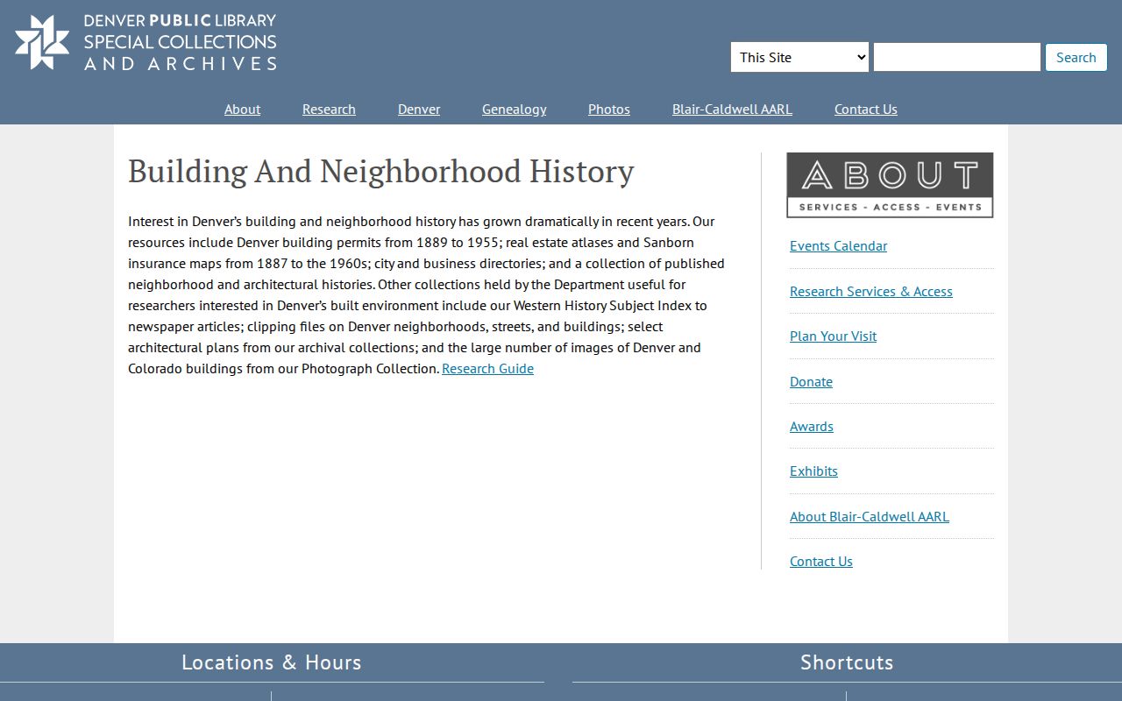Click the Locations & Hours footer heading
Viewport: 1122px width, 701px height.
(272, 662)
